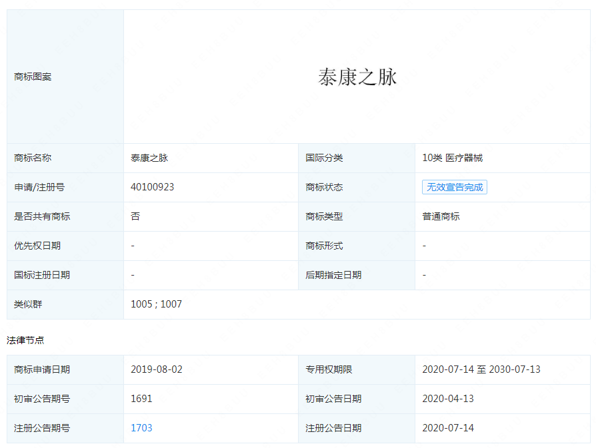The width and height of the screenshot is (596, 448).
Task: Select trademark type 普通商标
Action: click(441, 216)
